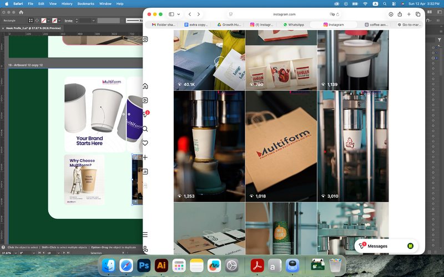Image resolution: width=444 pixels, height=277 pixels.
Task: Expand Illustrator zoom level dropdown
Action: (x=16, y=253)
